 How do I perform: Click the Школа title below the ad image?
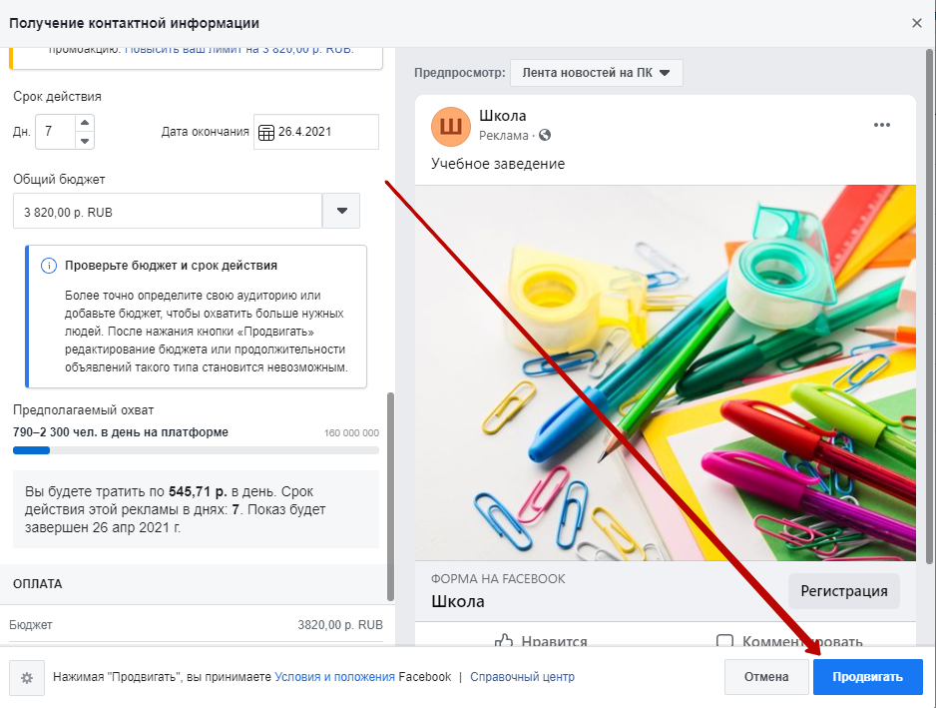coord(458,601)
